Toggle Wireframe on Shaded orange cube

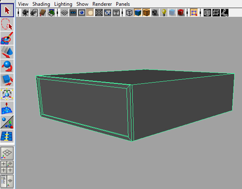click(x=146, y=12)
